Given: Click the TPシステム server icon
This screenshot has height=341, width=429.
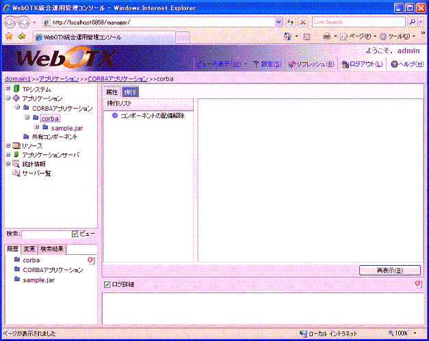Looking at the screenshot, I should tap(16, 90).
